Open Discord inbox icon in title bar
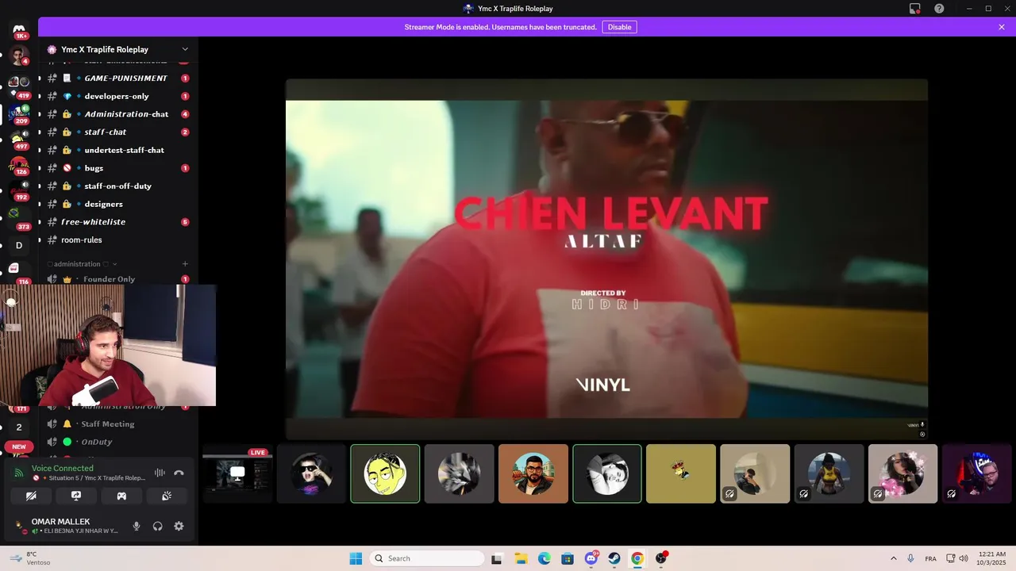Image resolution: width=1016 pixels, height=571 pixels. [915, 9]
